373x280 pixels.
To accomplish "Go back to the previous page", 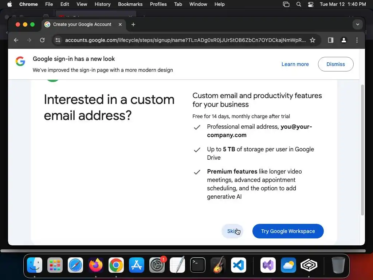I will pyautogui.click(x=16, y=40).
